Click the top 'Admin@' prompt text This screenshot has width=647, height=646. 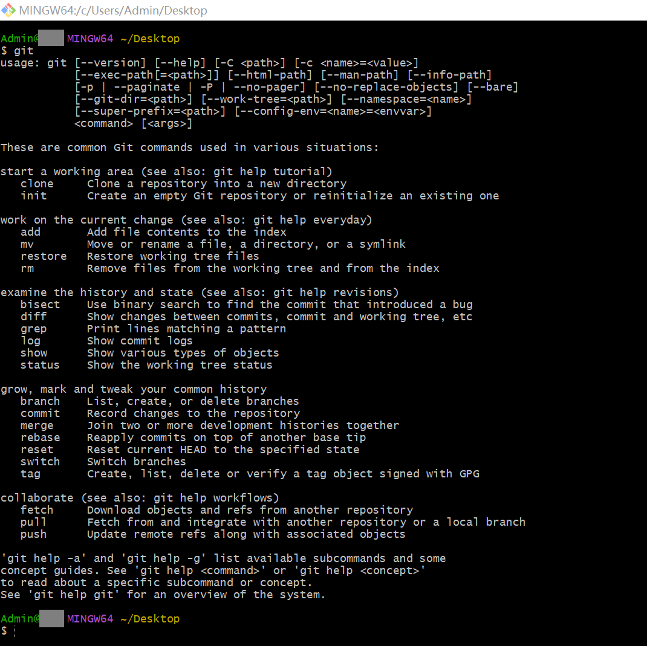20,39
